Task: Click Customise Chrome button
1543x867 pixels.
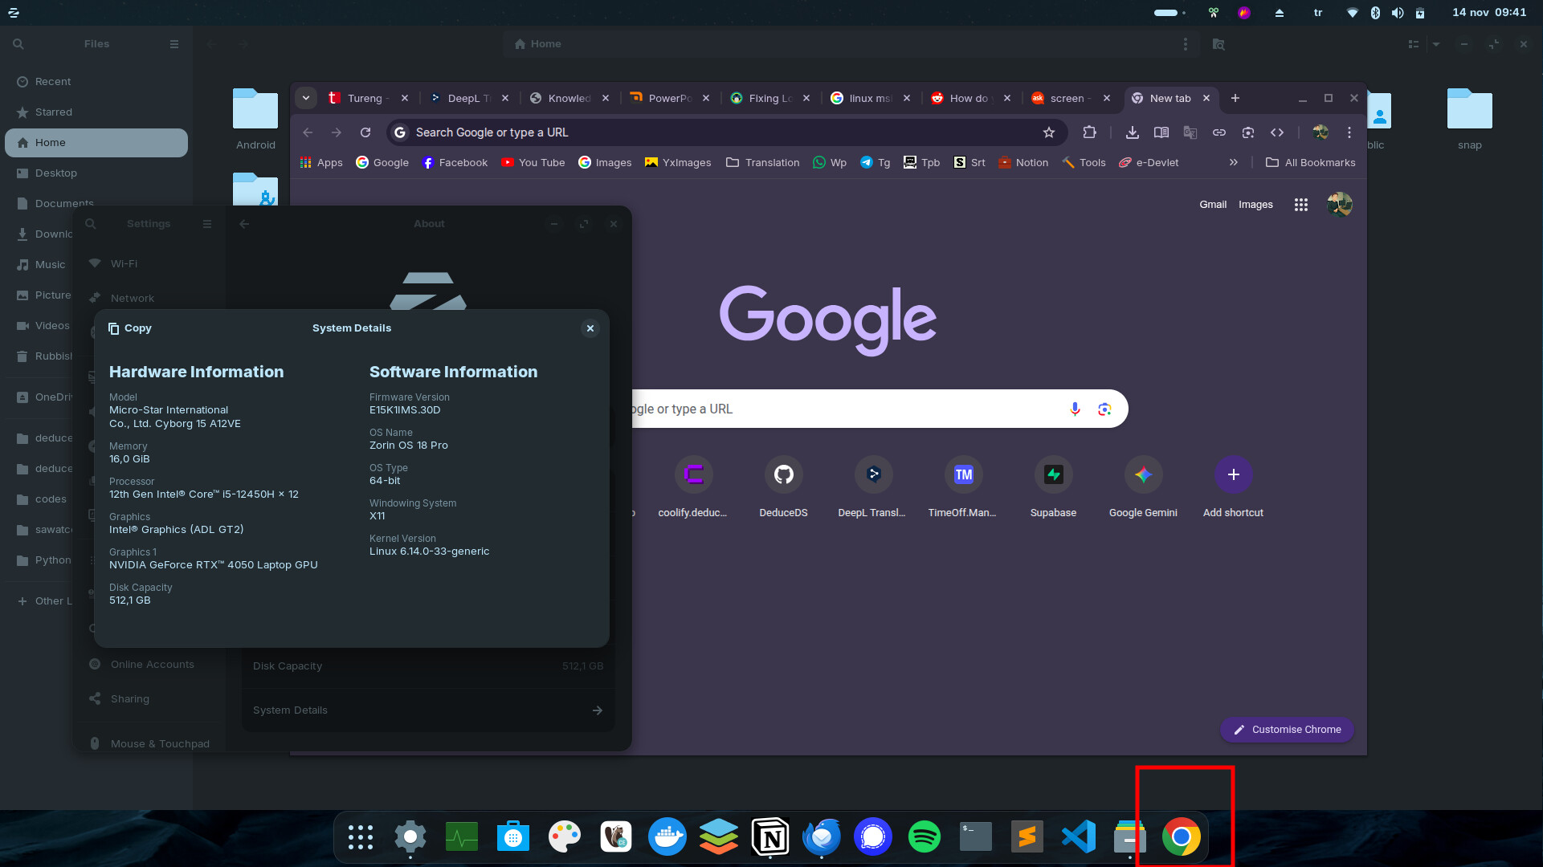Action: pyautogui.click(x=1287, y=730)
